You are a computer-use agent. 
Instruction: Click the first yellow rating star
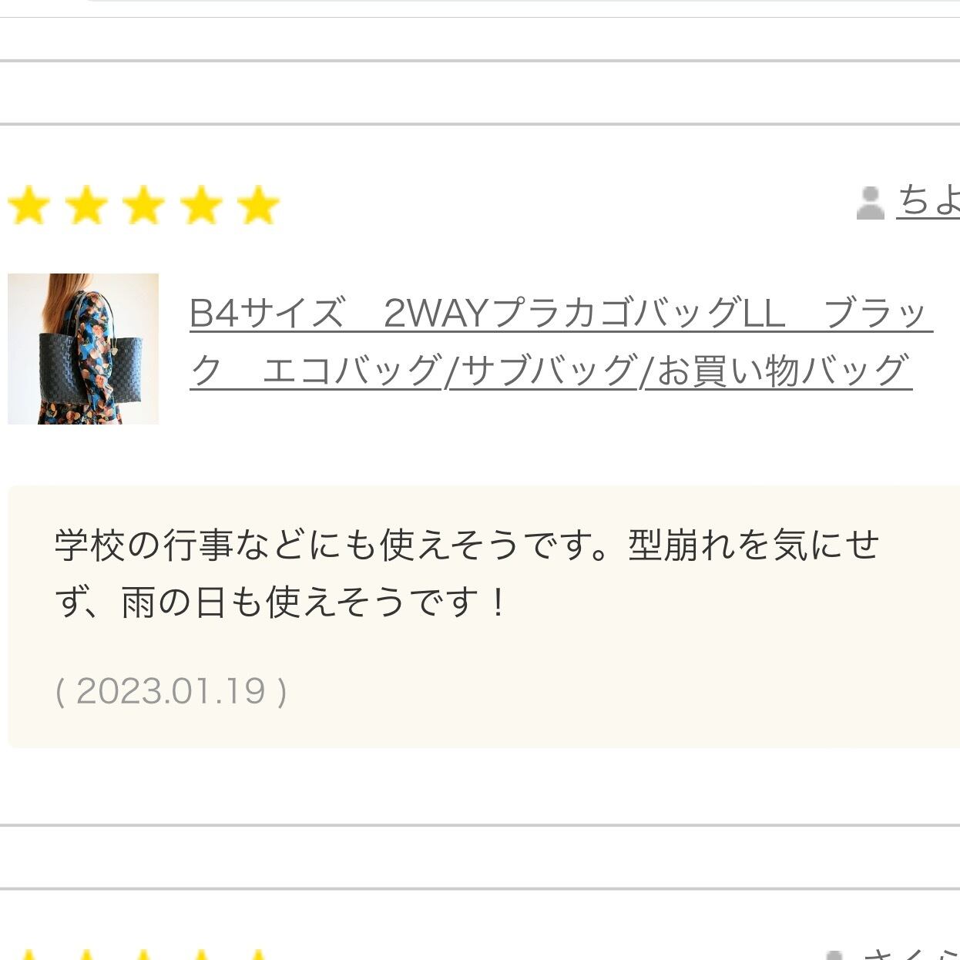(29, 205)
